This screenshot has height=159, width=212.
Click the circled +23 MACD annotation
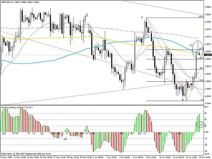(x=201, y=124)
